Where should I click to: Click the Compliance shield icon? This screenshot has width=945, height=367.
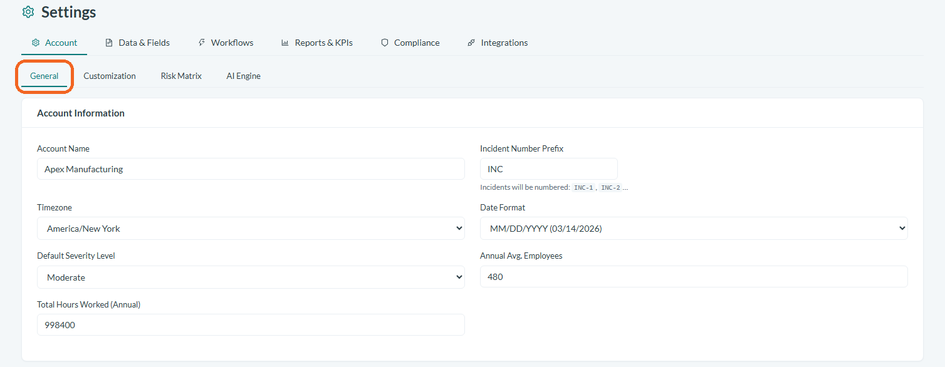(385, 43)
